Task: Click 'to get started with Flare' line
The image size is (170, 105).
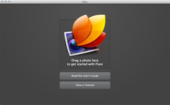Action: pyautogui.click(x=85, y=64)
